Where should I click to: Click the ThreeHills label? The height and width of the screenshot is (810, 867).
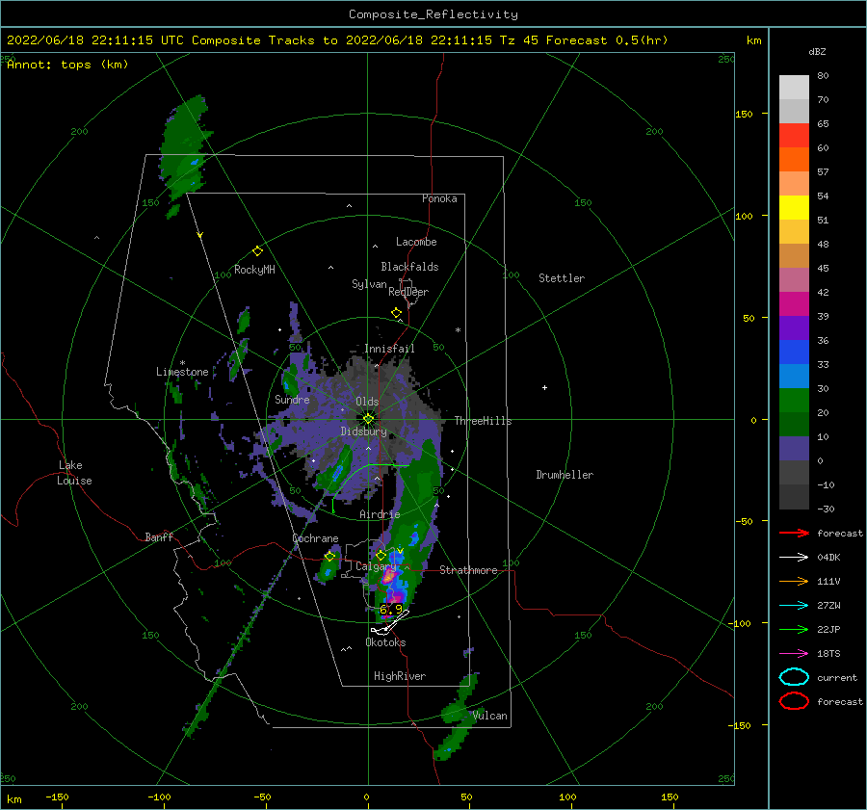pyautogui.click(x=484, y=421)
